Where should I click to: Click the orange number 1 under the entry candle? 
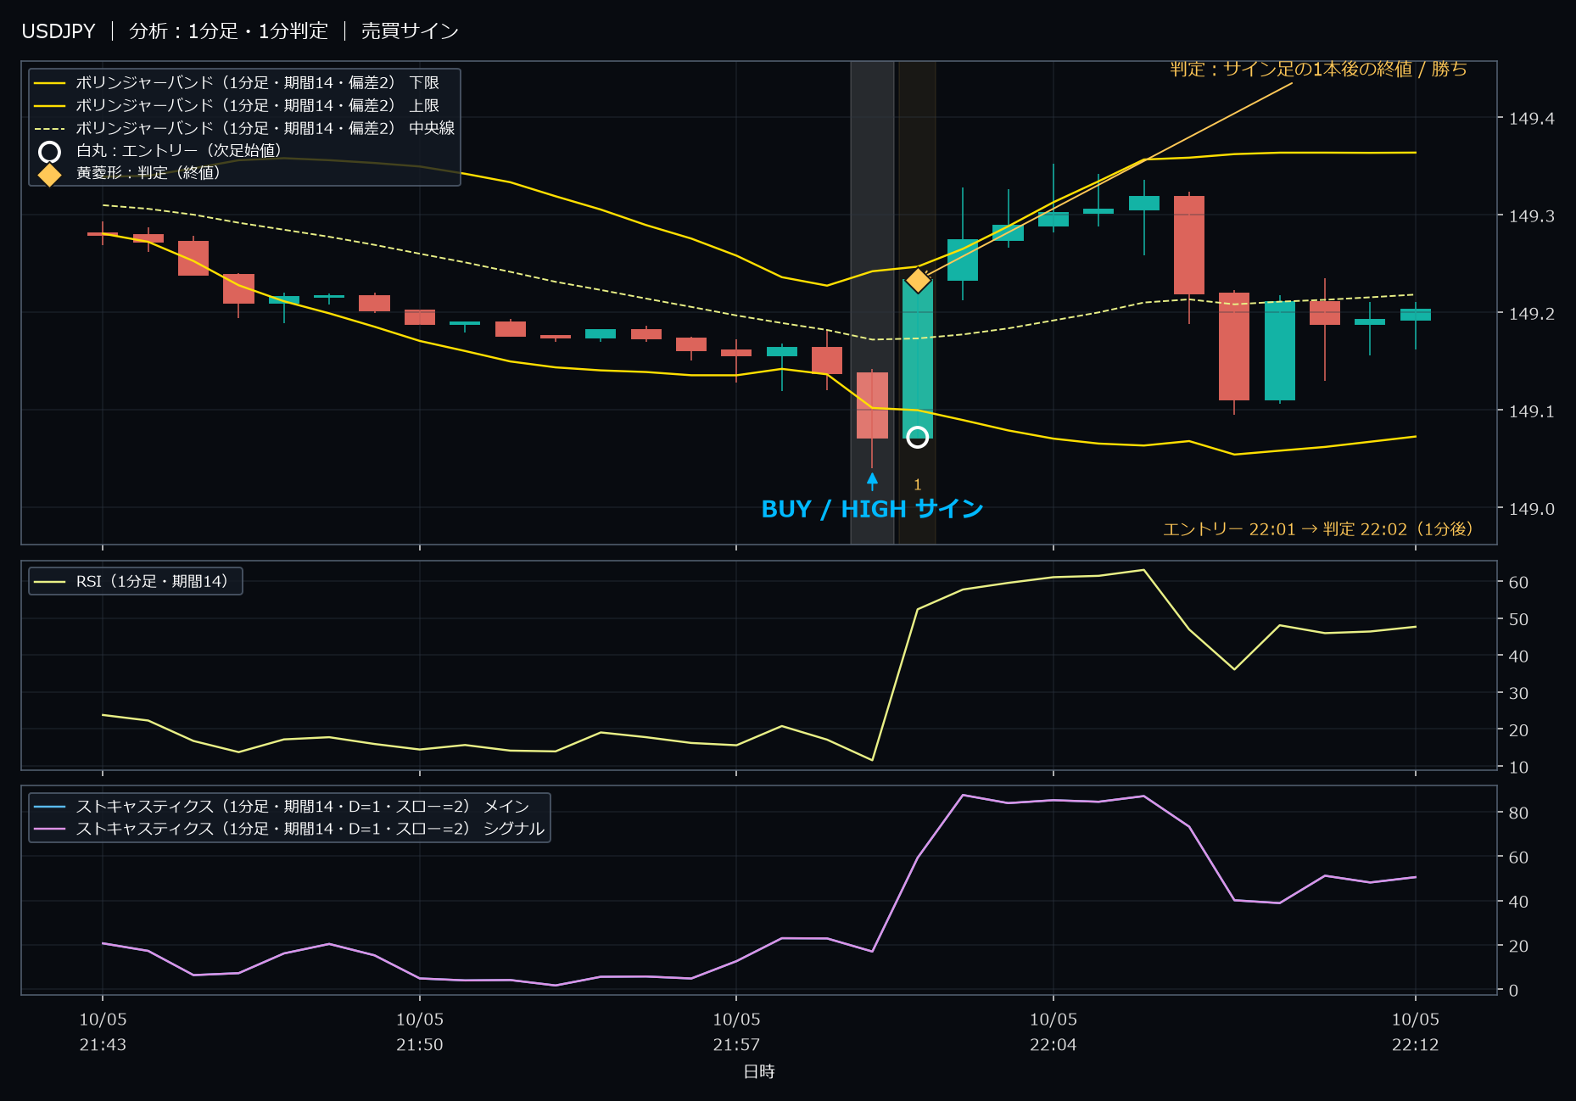pos(917,485)
